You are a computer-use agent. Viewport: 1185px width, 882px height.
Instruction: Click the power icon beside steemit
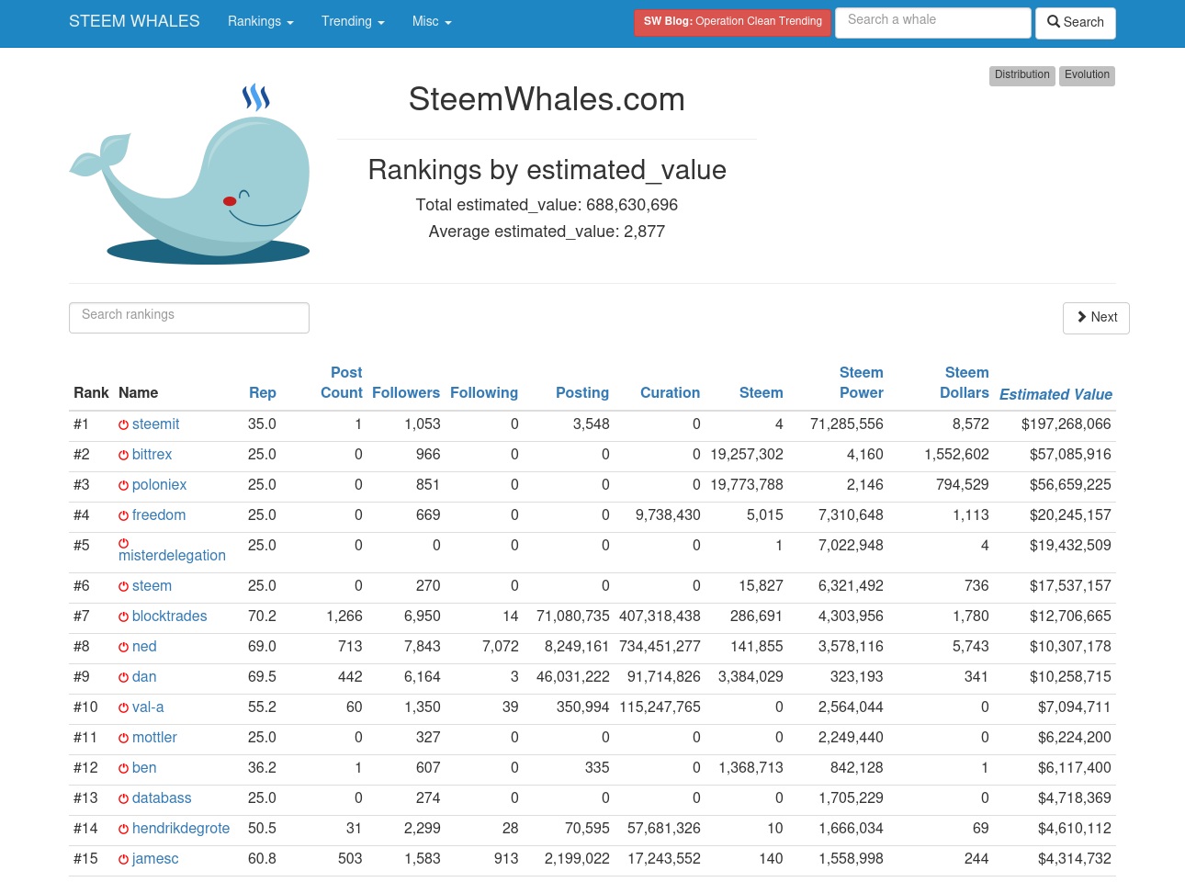click(123, 425)
